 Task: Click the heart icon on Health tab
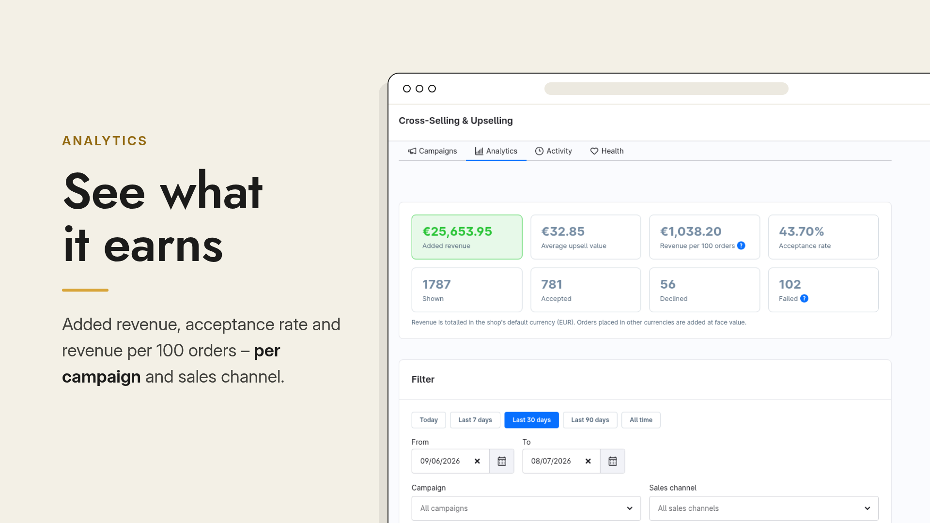point(594,151)
